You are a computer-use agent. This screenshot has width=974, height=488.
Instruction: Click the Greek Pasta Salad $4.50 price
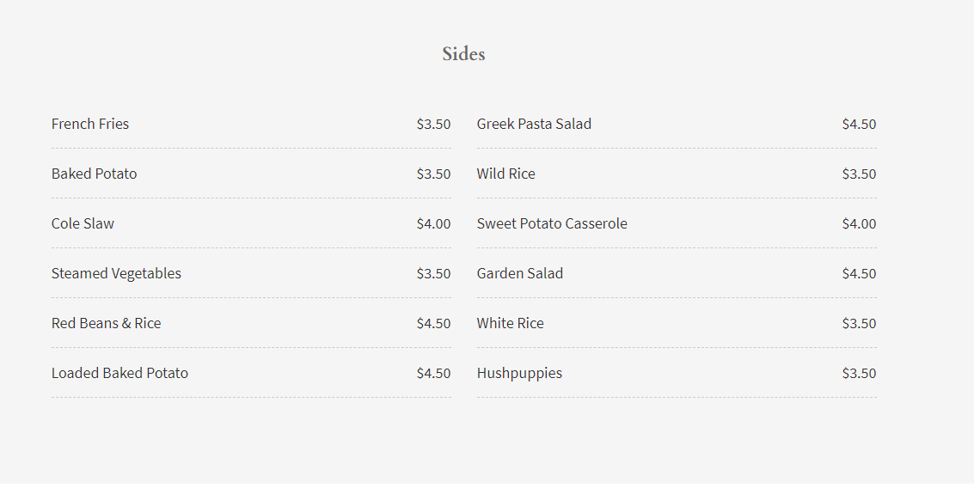coord(859,124)
